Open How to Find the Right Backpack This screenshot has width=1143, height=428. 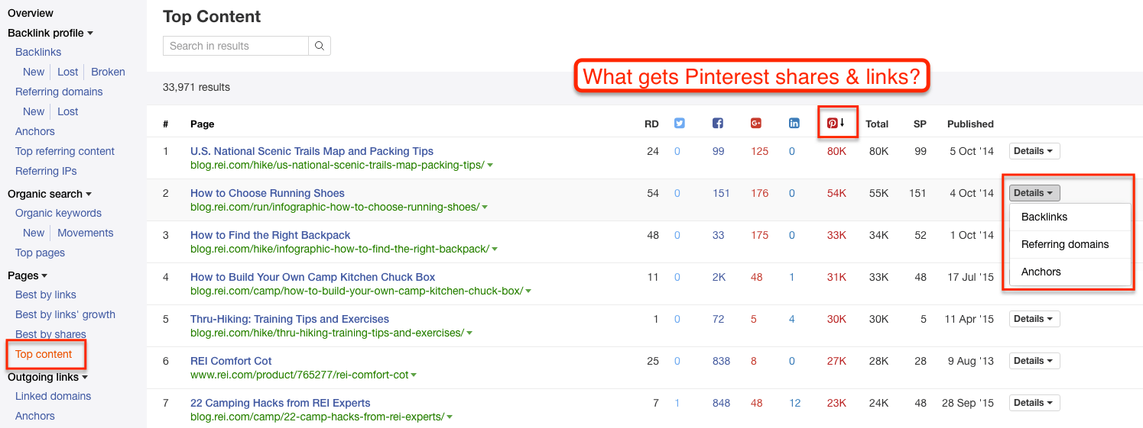coord(270,235)
